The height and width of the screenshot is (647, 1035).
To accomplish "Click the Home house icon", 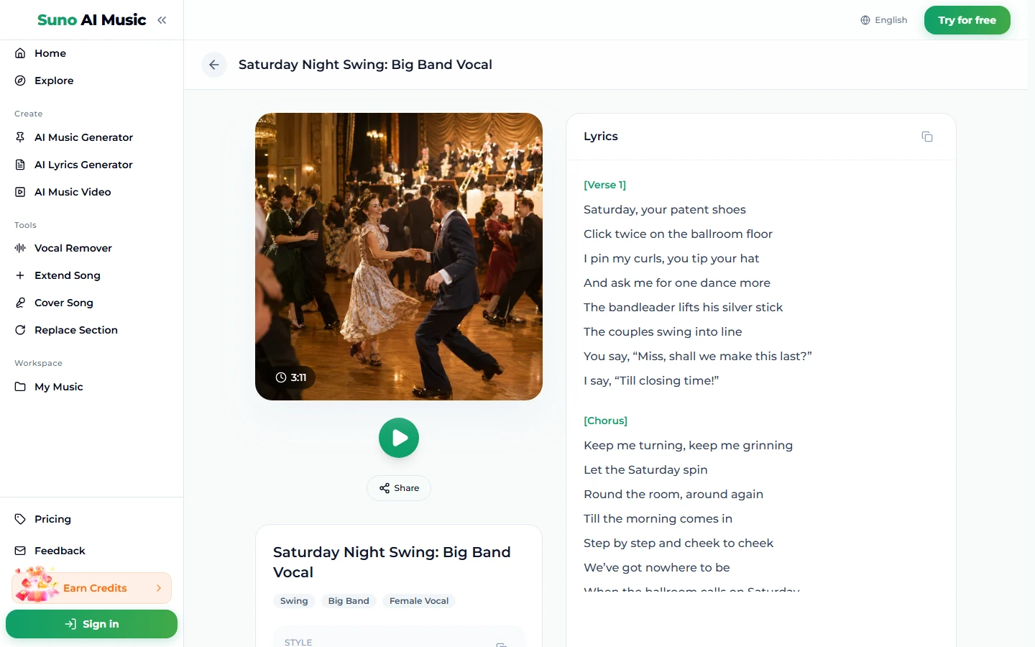I will [x=20, y=53].
